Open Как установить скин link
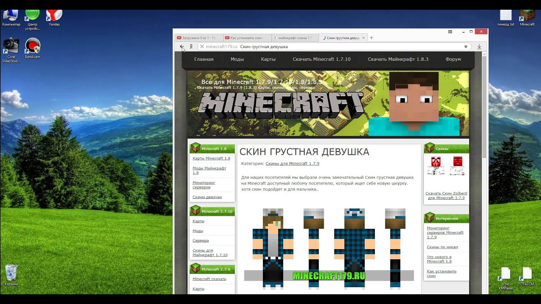Screen dimensions: 541x304 [441, 273]
